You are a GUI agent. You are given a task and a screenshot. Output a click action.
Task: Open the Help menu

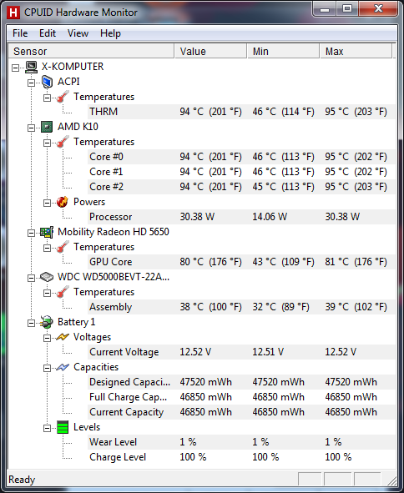[x=110, y=33]
